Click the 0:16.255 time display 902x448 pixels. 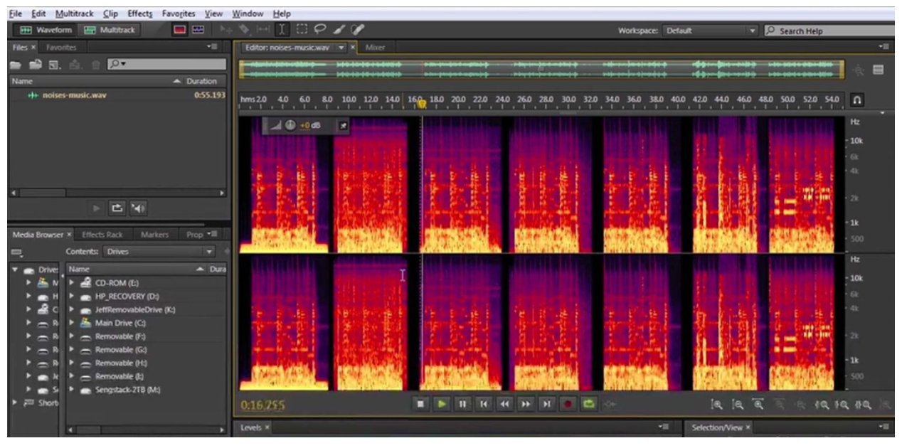click(x=264, y=405)
